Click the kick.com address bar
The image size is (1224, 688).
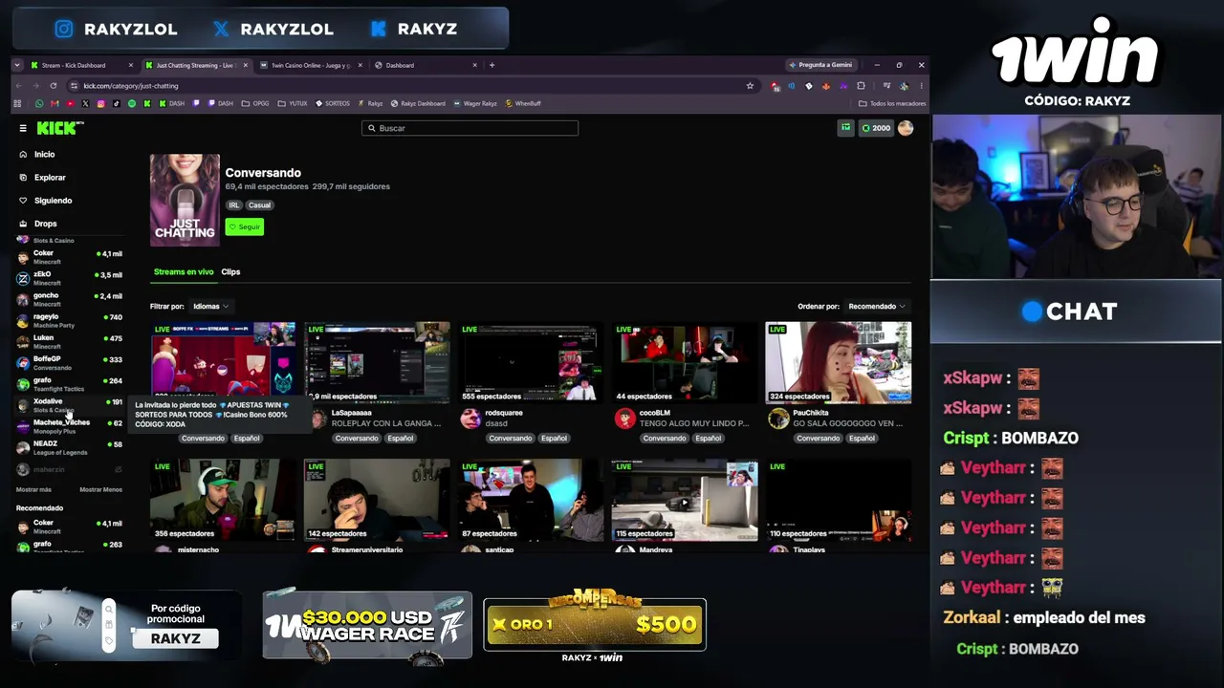(411, 86)
